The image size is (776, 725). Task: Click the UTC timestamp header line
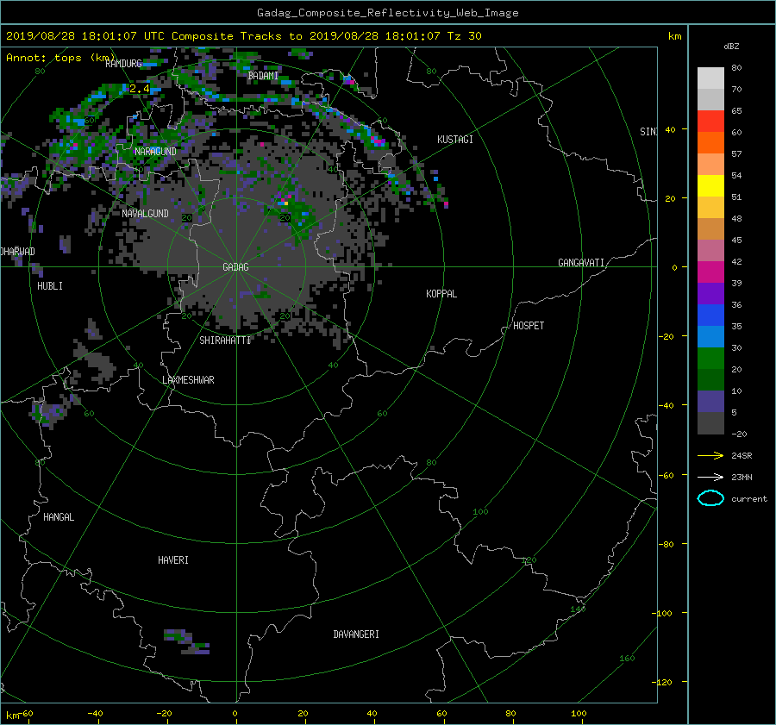tap(243, 36)
